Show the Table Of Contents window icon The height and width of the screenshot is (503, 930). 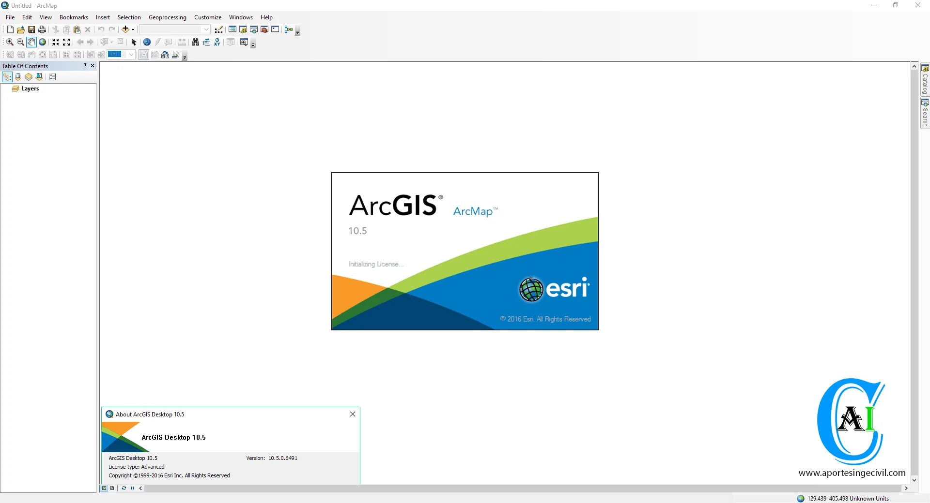232,30
